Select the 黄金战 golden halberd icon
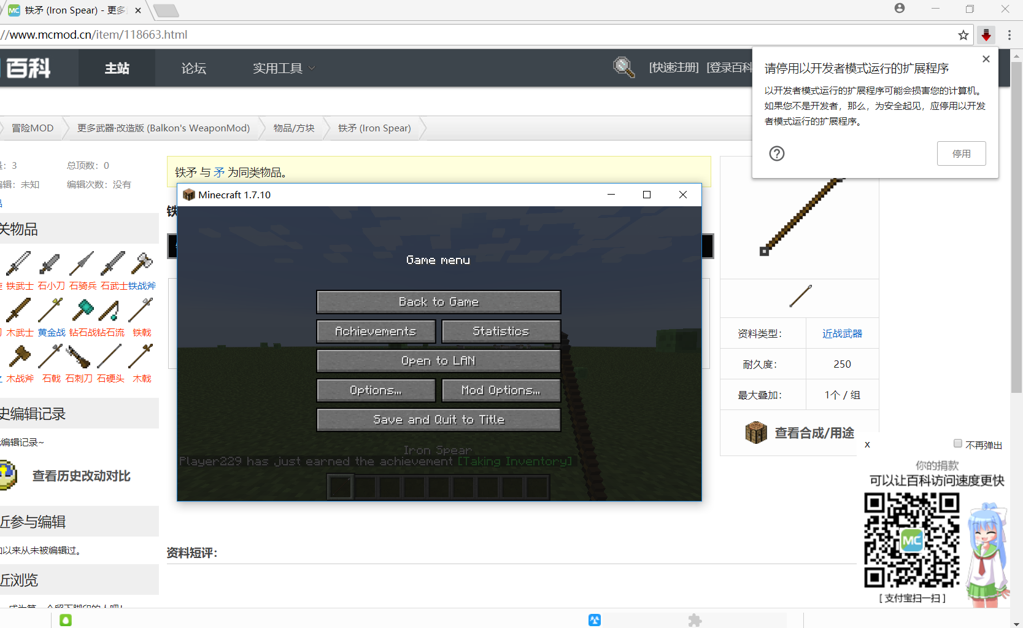The width and height of the screenshot is (1023, 628). pyautogui.click(x=50, y=310)
